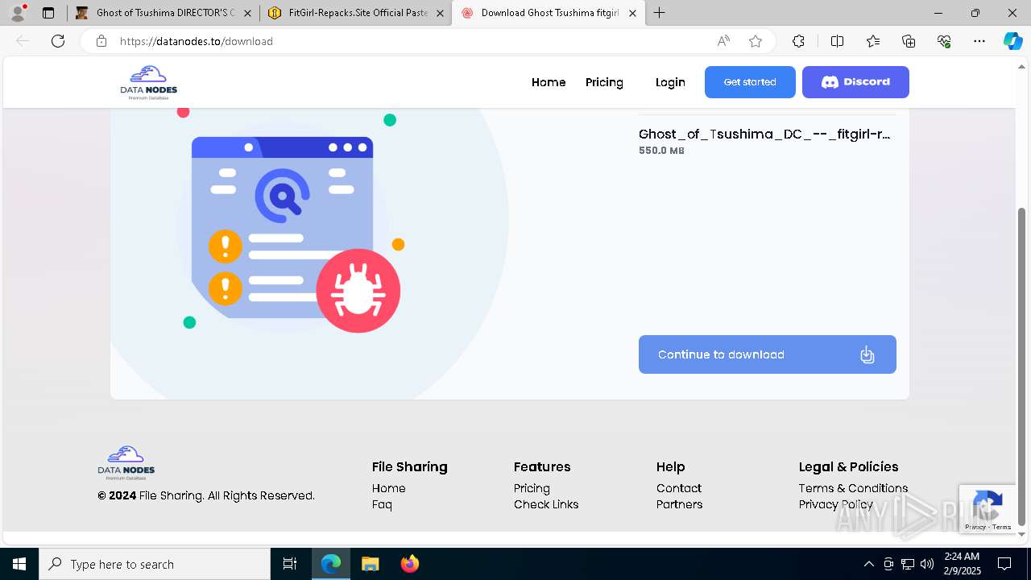This screenshot has width=1031, height=580.
Task: Open Firefox from the taskbar
Action: 409,564
